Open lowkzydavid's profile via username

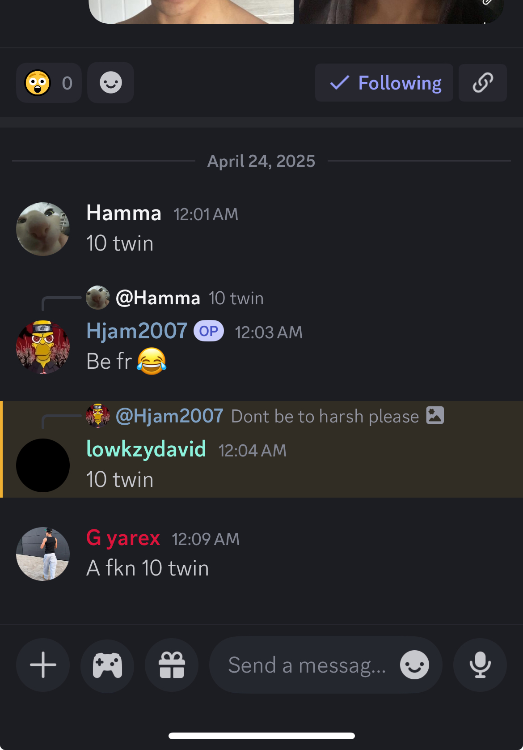point(146,449)
